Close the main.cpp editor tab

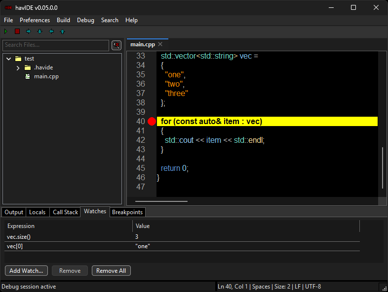pyautogui.click(x=160, y=44)
